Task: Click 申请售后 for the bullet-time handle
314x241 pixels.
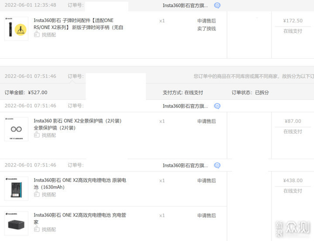Action: [206, 21]
